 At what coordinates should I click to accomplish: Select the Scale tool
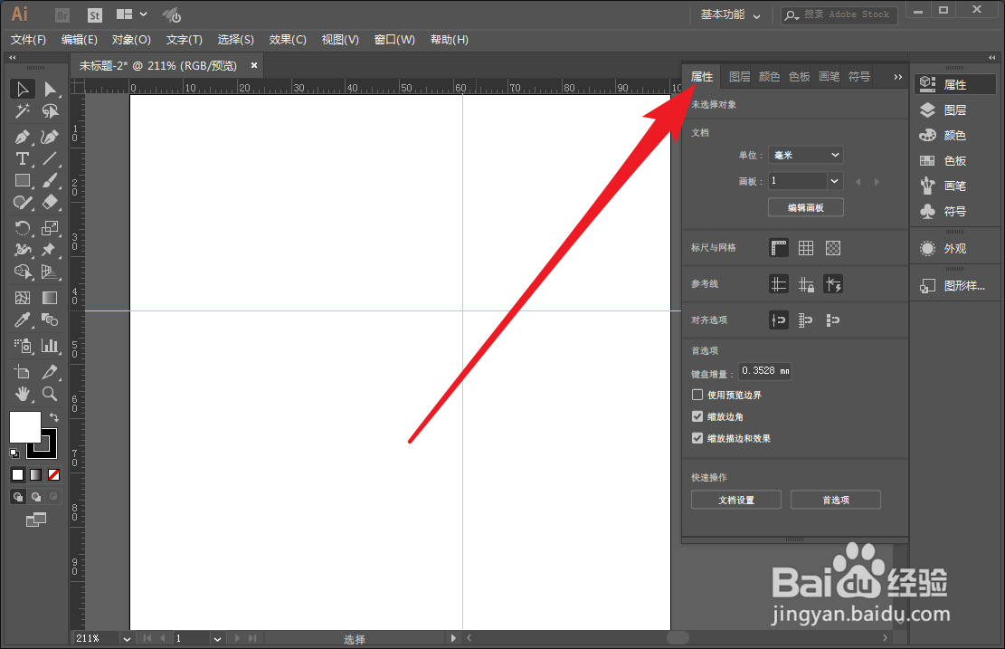pyautogui.click(x=50, y=228)
